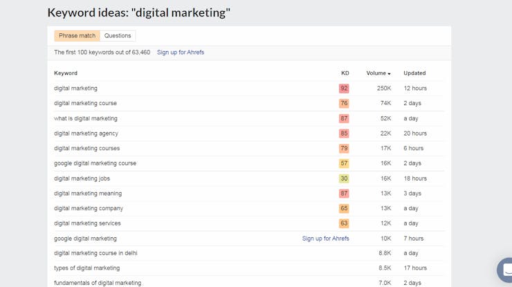
Task: Select the google digital marketing course keyword
Action: coord(95,163)
